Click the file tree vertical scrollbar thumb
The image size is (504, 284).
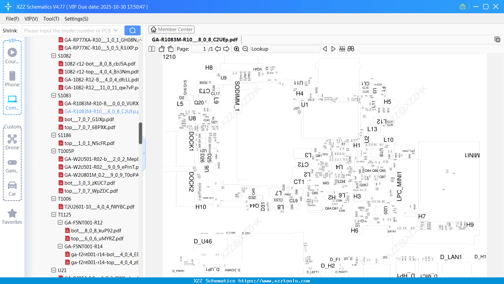140,133
